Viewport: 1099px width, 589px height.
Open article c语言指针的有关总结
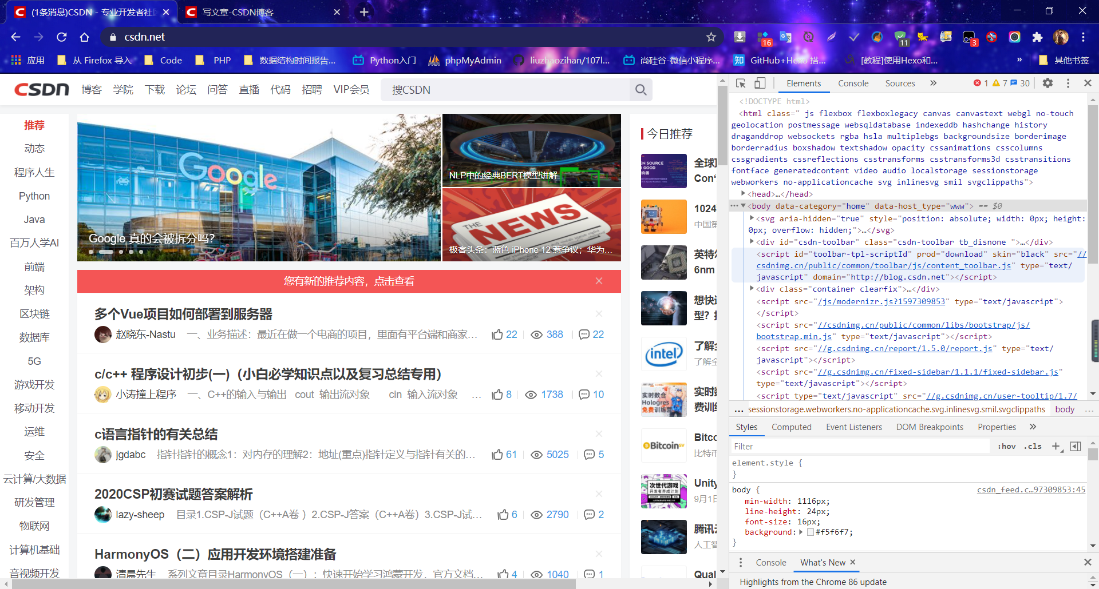[156, 434]
